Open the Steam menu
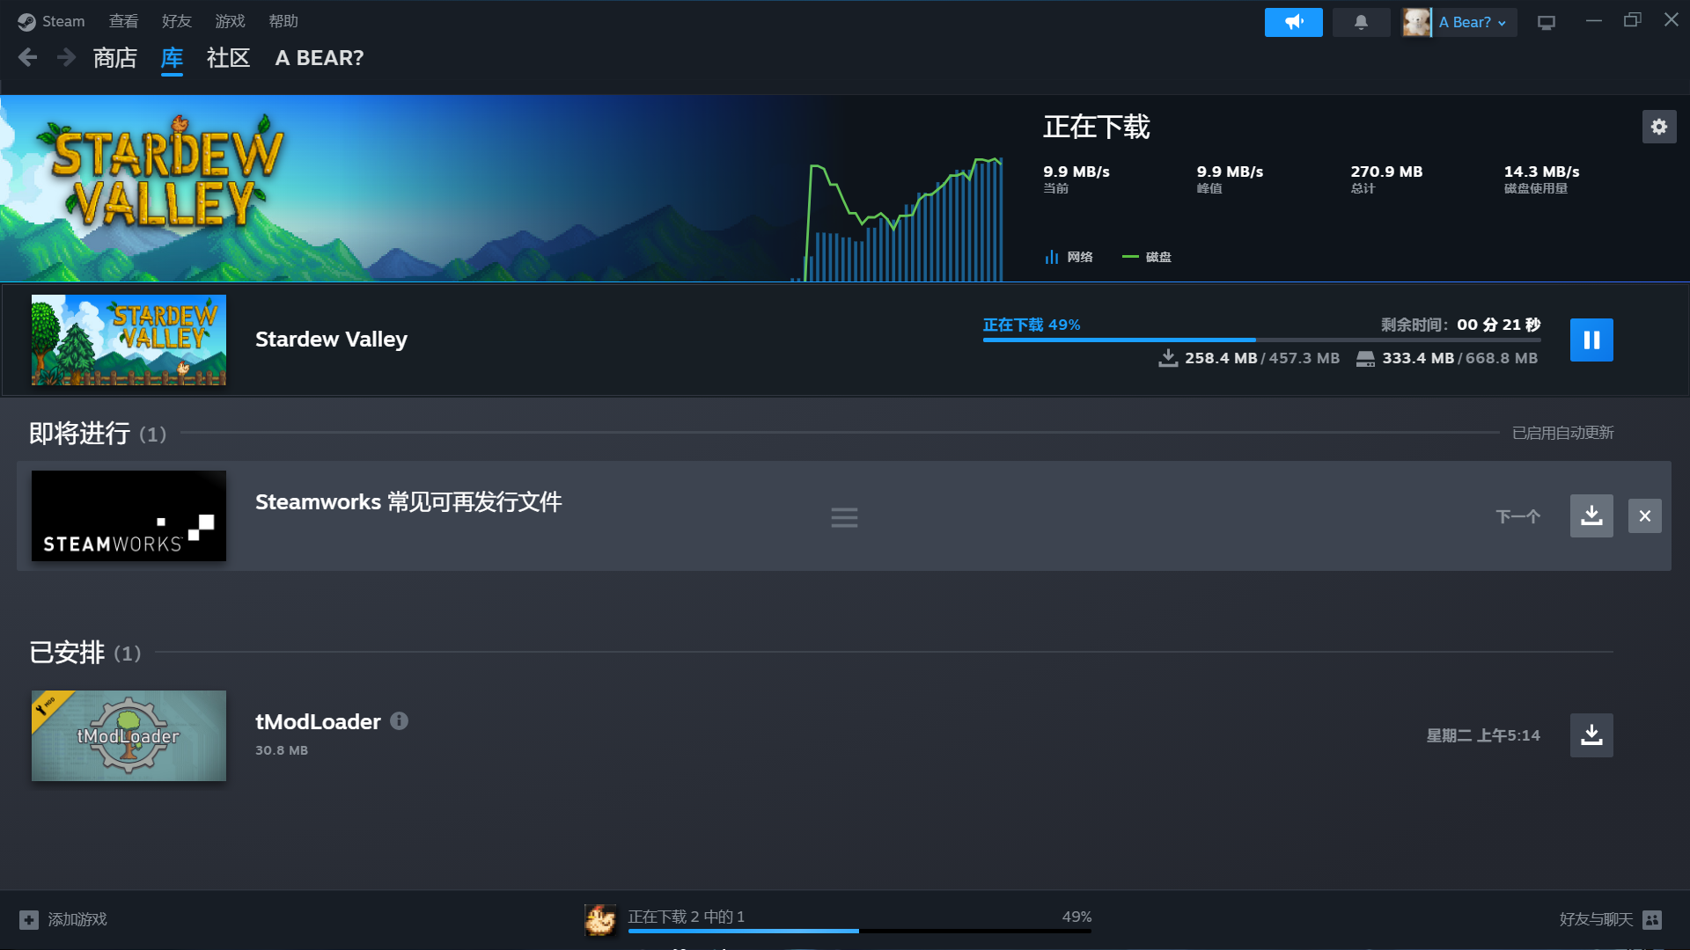The width and height of the screenshot is (1690, 950). [51, 21]
